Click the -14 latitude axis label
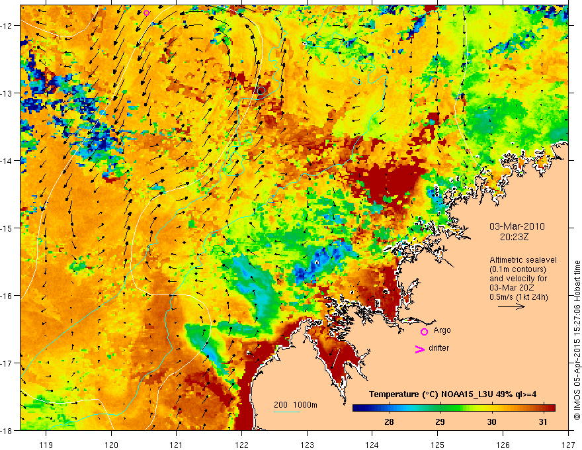 point(7,161)
